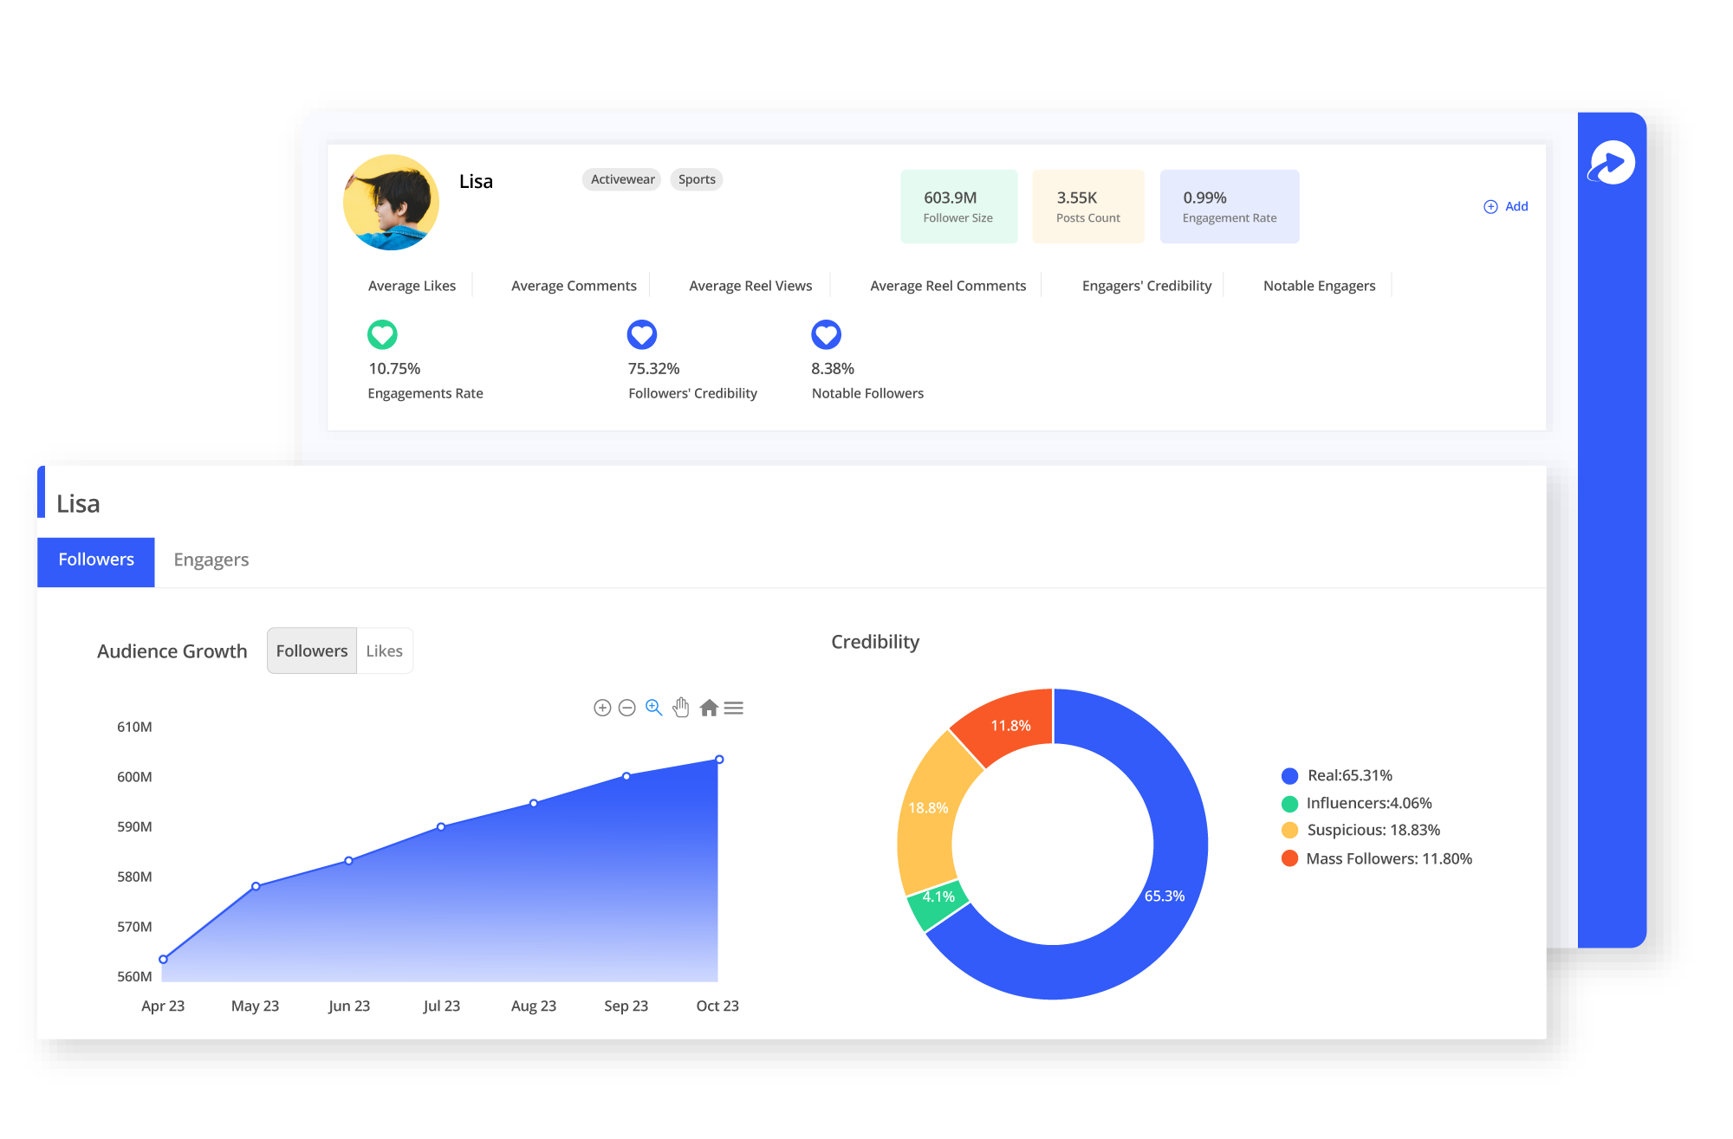Click Lisa's profile avatar
1733x1139 pixels.
pos(391,203)
